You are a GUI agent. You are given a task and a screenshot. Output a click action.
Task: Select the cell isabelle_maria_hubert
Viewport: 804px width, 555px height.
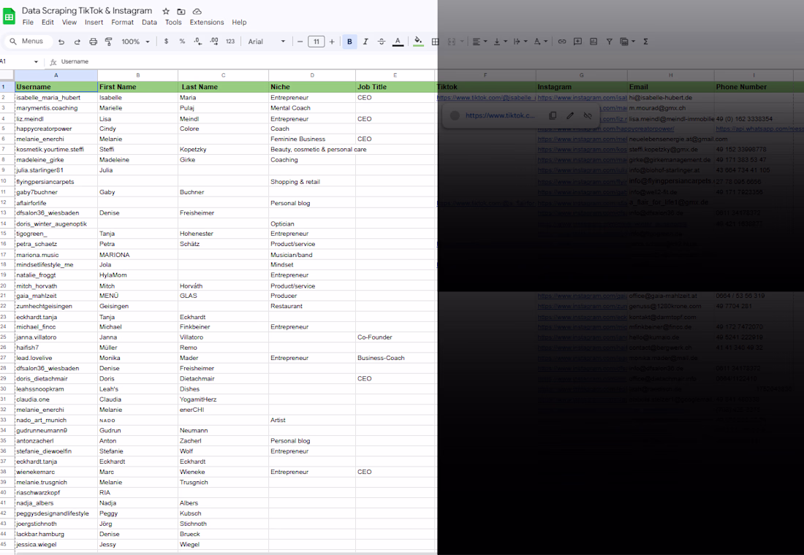coord(56,97)
